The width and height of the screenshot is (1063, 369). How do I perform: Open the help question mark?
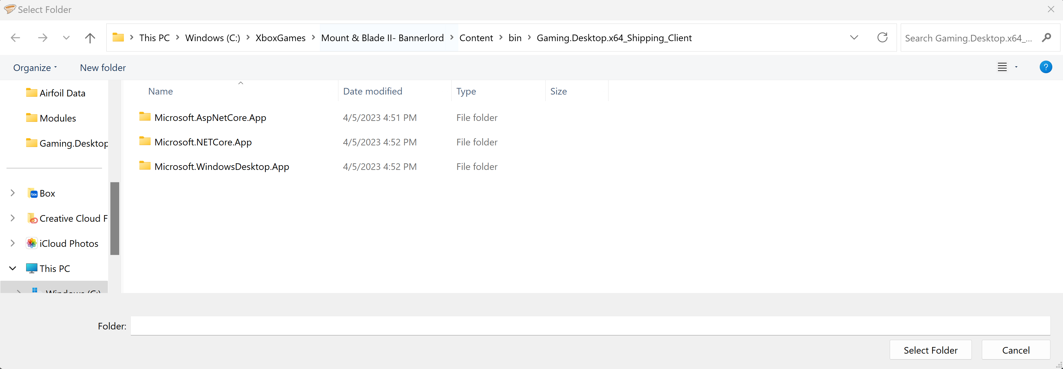pos(1046,67)
